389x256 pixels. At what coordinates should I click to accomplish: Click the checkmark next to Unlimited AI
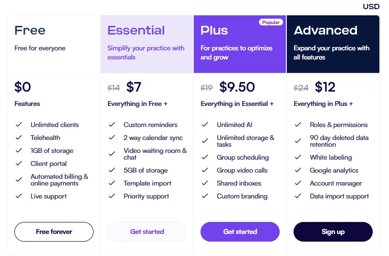tap(205, 125)
